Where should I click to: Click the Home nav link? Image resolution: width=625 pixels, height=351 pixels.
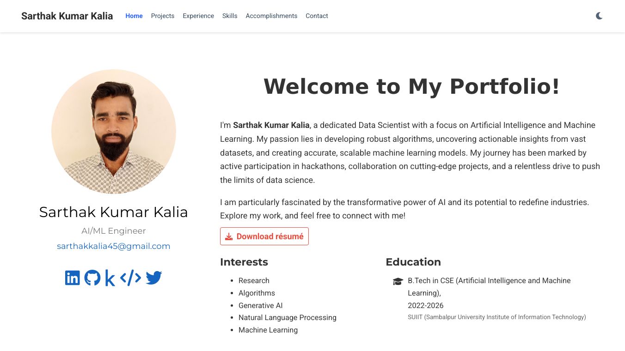[134, 16]
